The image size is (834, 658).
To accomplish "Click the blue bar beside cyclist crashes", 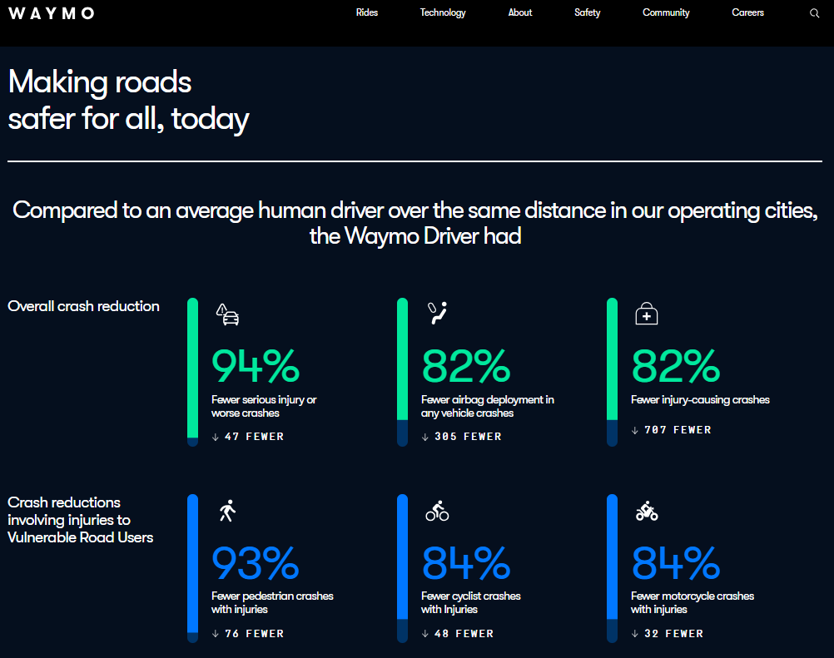I will [x=403, y=569].
